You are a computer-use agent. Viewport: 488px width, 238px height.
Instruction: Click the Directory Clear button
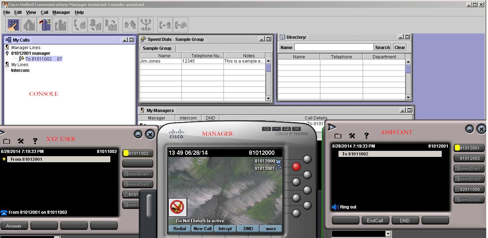[400, 47]
